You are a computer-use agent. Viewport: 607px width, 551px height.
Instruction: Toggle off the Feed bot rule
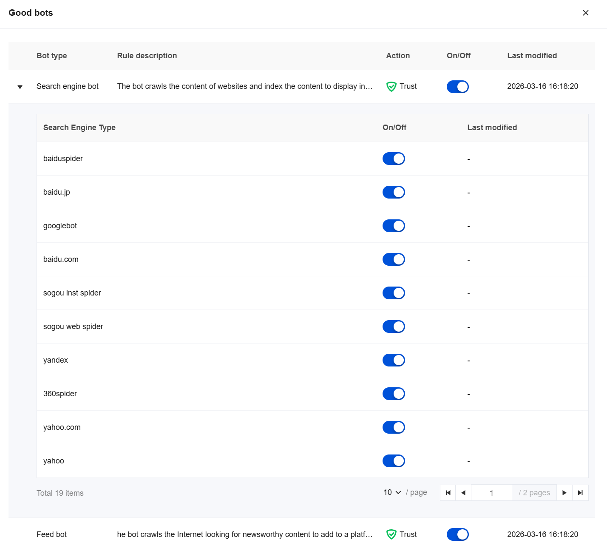pyautogui.click(x=458, y=534)
